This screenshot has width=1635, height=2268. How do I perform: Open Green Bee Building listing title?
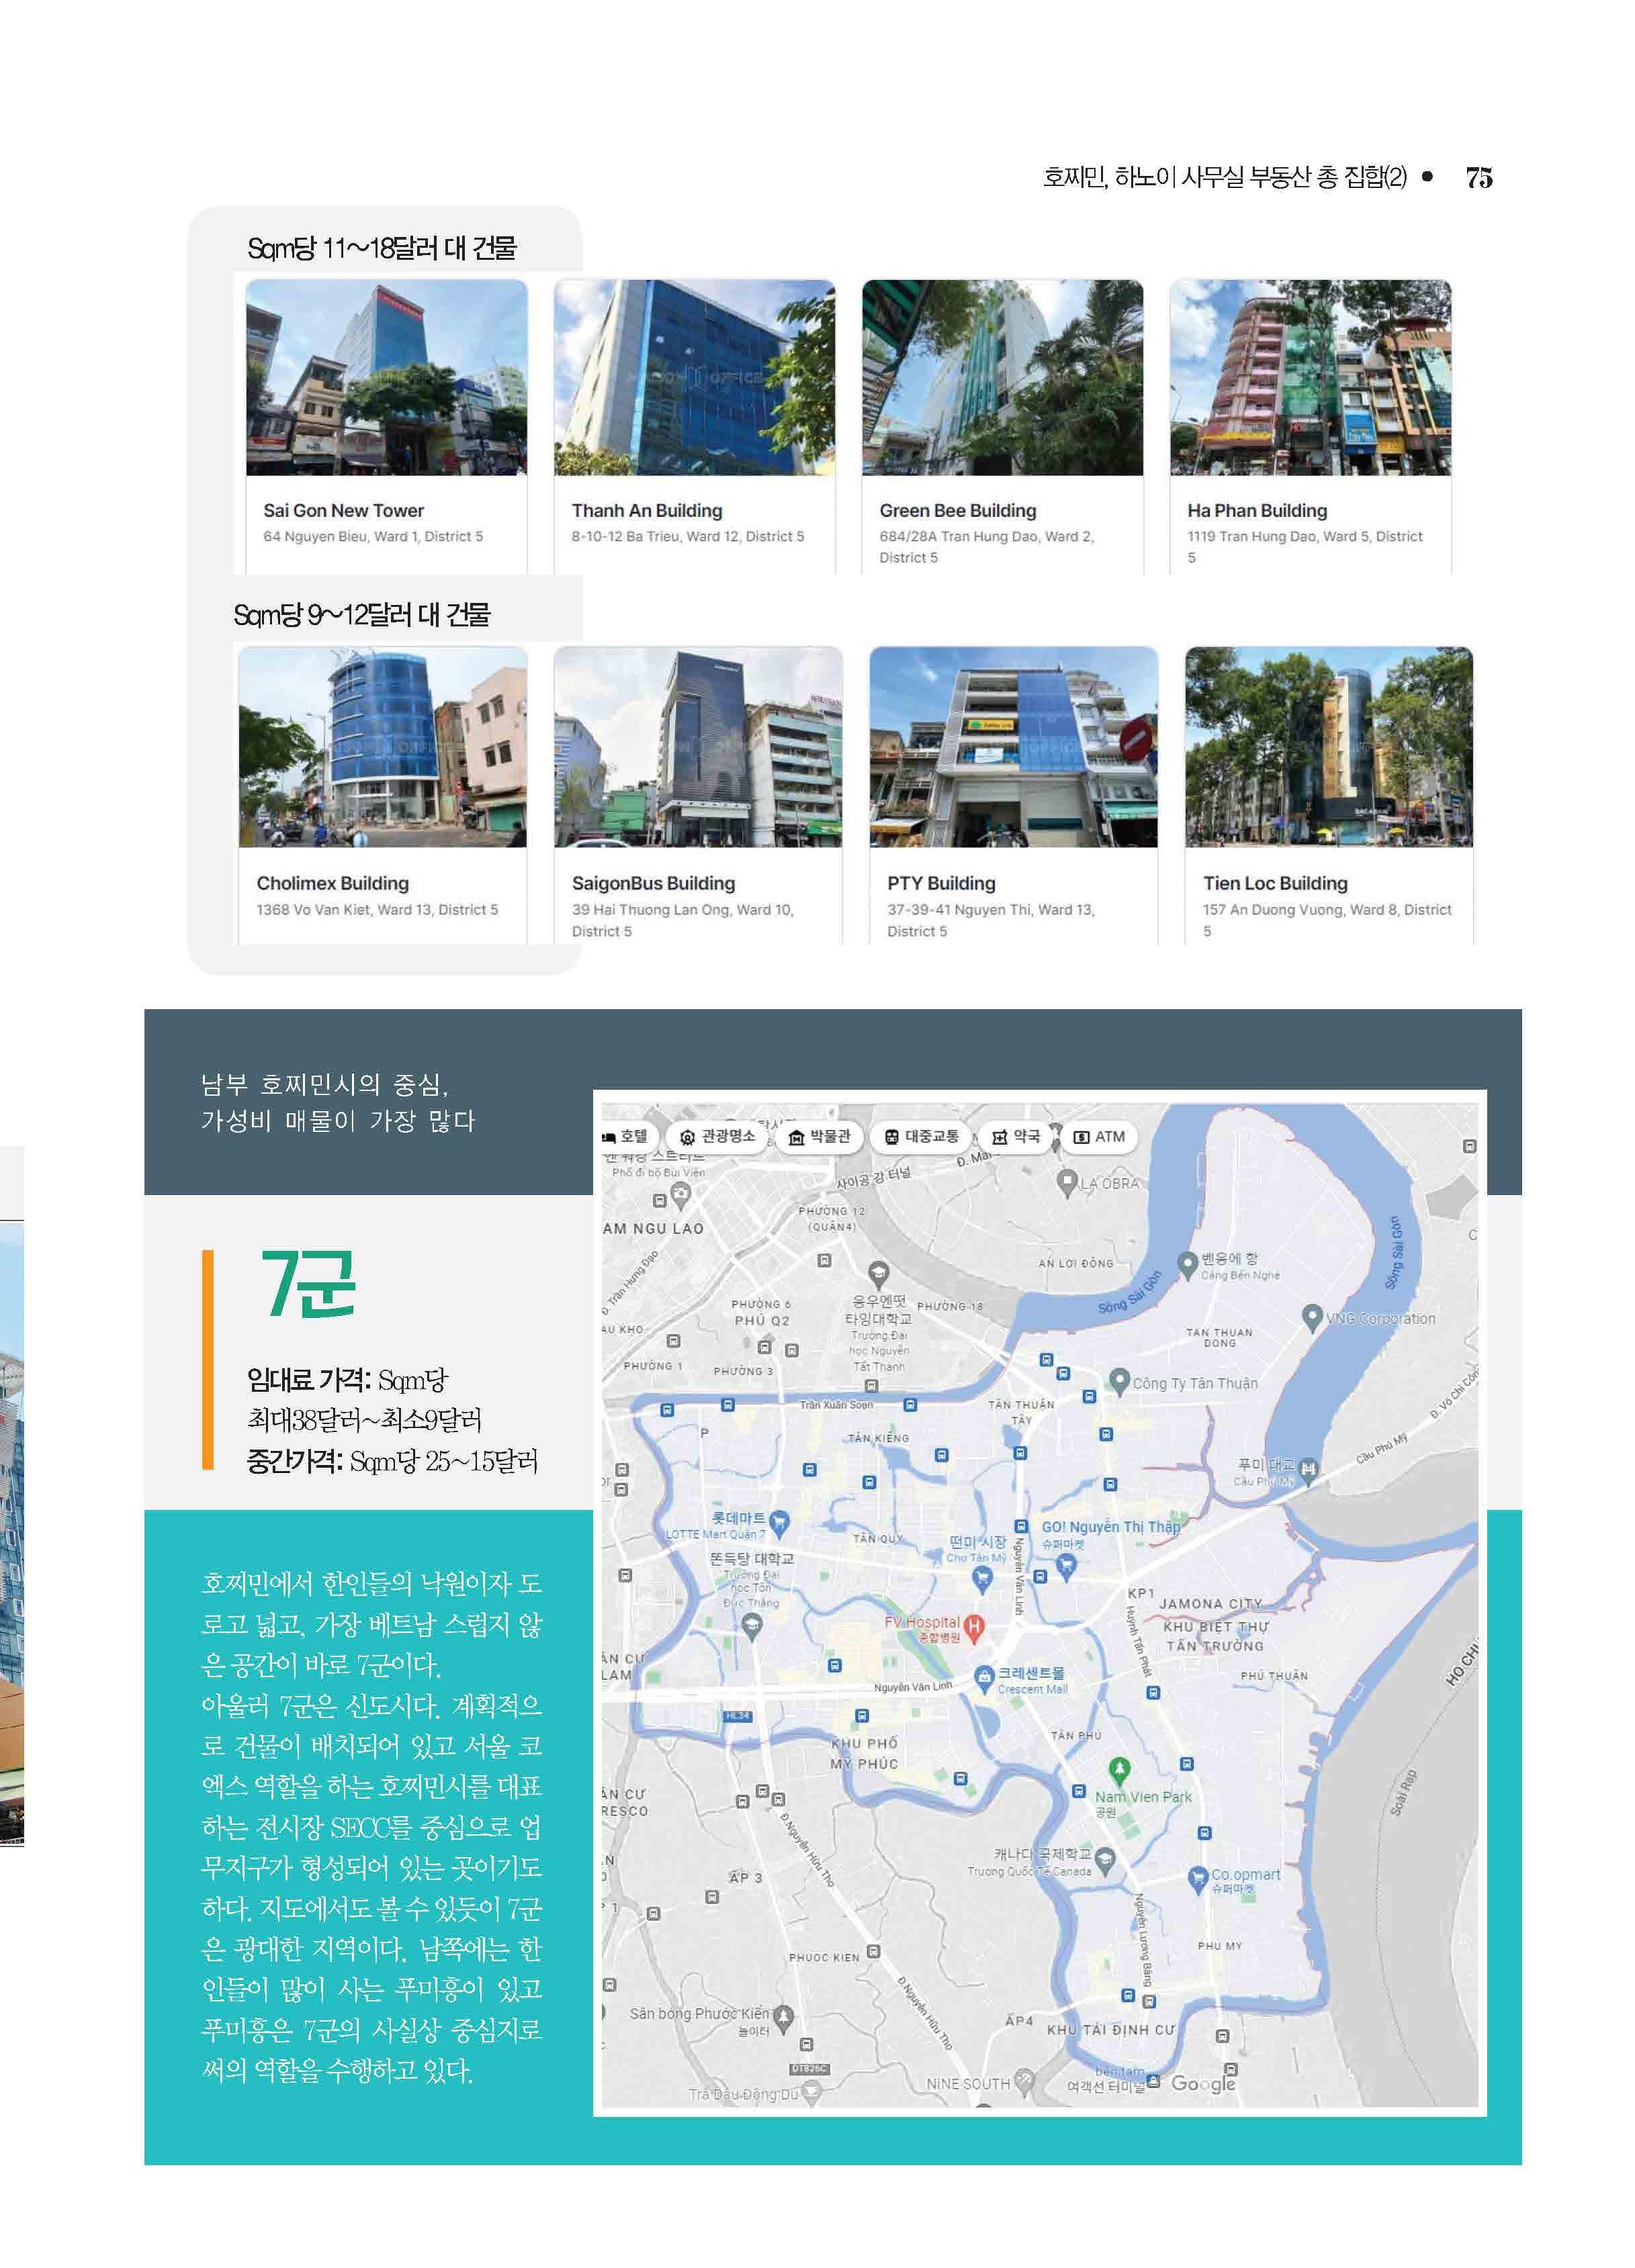coord(958,510)
